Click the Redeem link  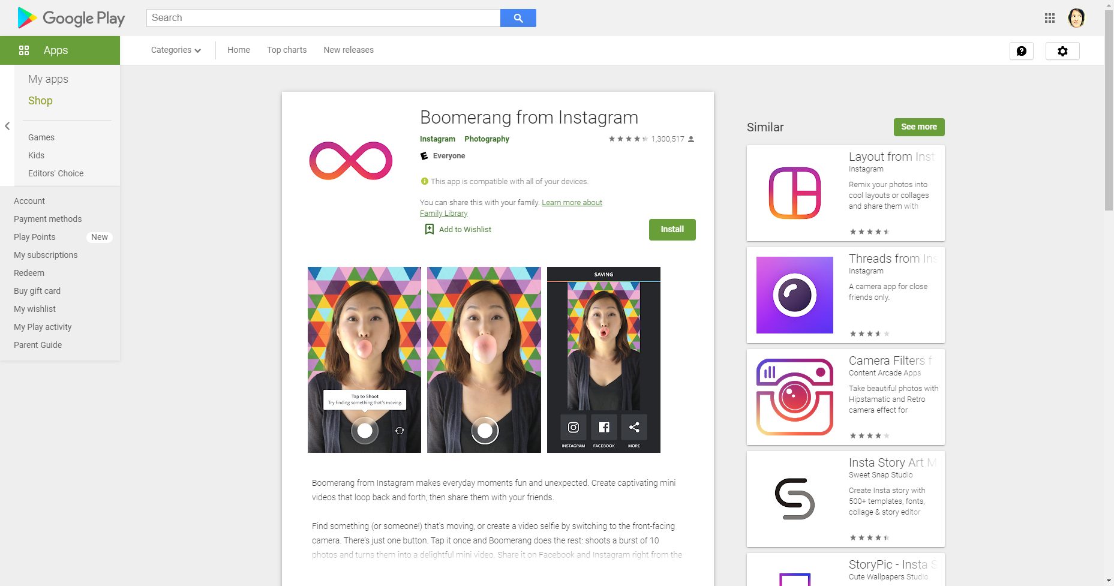pyautogui.click(x=29, y=273)
